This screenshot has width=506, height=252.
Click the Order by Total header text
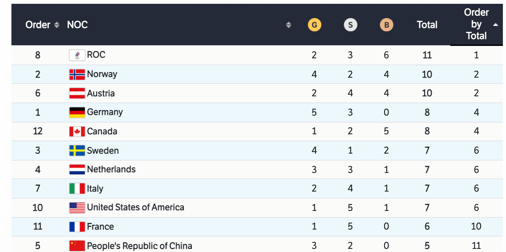click(476, 24)
